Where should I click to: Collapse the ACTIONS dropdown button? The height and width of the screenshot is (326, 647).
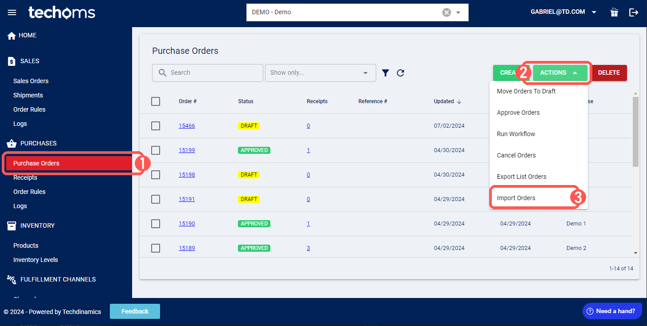click(x=560, y=73)
